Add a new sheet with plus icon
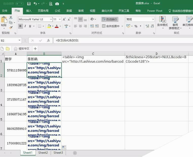Screen dimensions: 193x157 (x=75, y=153)
